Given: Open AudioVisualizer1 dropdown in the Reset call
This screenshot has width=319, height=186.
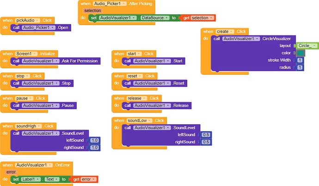Looking at the screenshot, I should (152, 83).
